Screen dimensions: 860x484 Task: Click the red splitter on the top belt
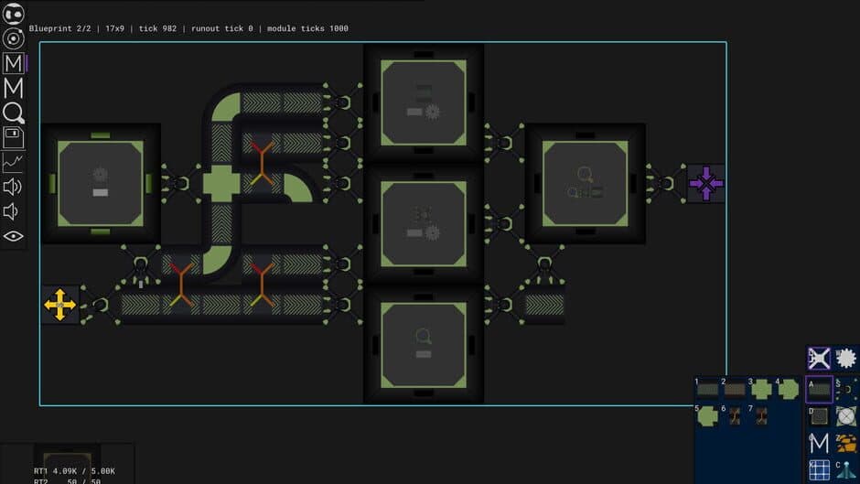point(262,163)
